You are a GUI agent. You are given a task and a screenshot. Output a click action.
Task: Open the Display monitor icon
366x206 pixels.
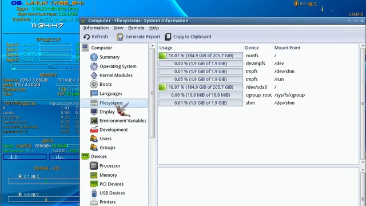pos(94,112)
